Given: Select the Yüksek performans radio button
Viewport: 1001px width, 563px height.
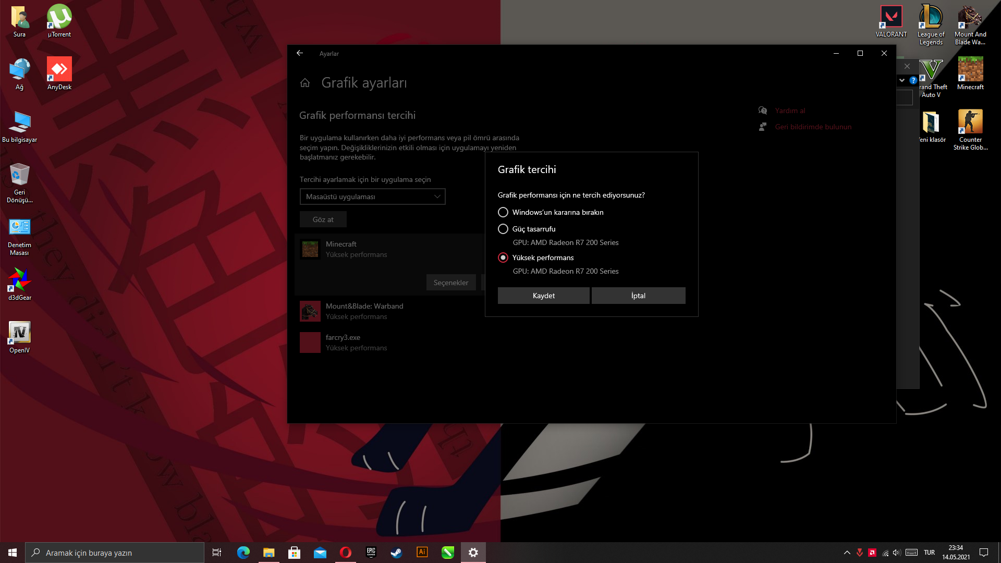Looking at the screenshot, I should coord(503,258).
